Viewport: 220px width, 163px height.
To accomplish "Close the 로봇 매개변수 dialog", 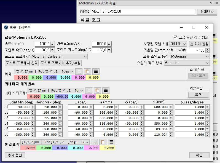I will (206, 27).
